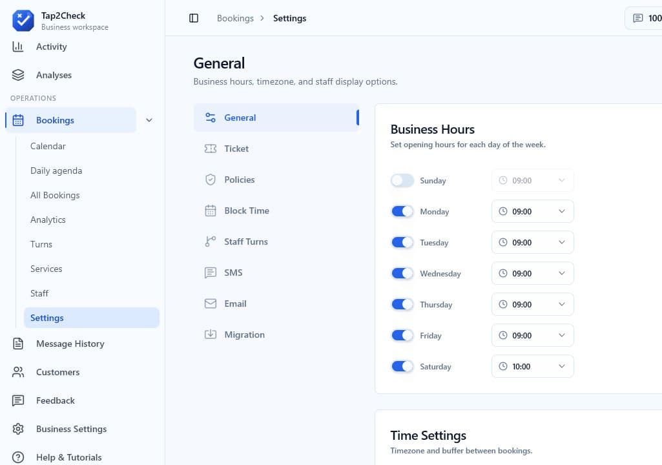Disable the Monday business hours toggle

pos(402,211)
